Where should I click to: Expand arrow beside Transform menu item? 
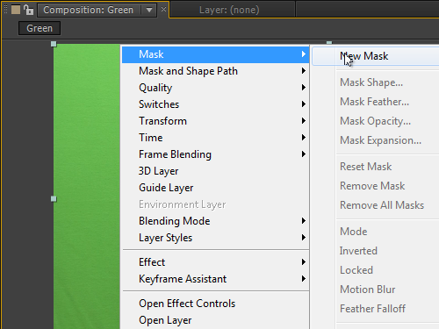tap(304, 121)
